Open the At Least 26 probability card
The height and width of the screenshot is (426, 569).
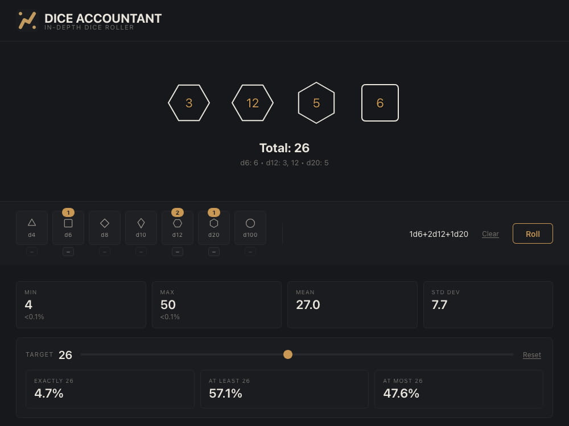click(x=284, y=389)
